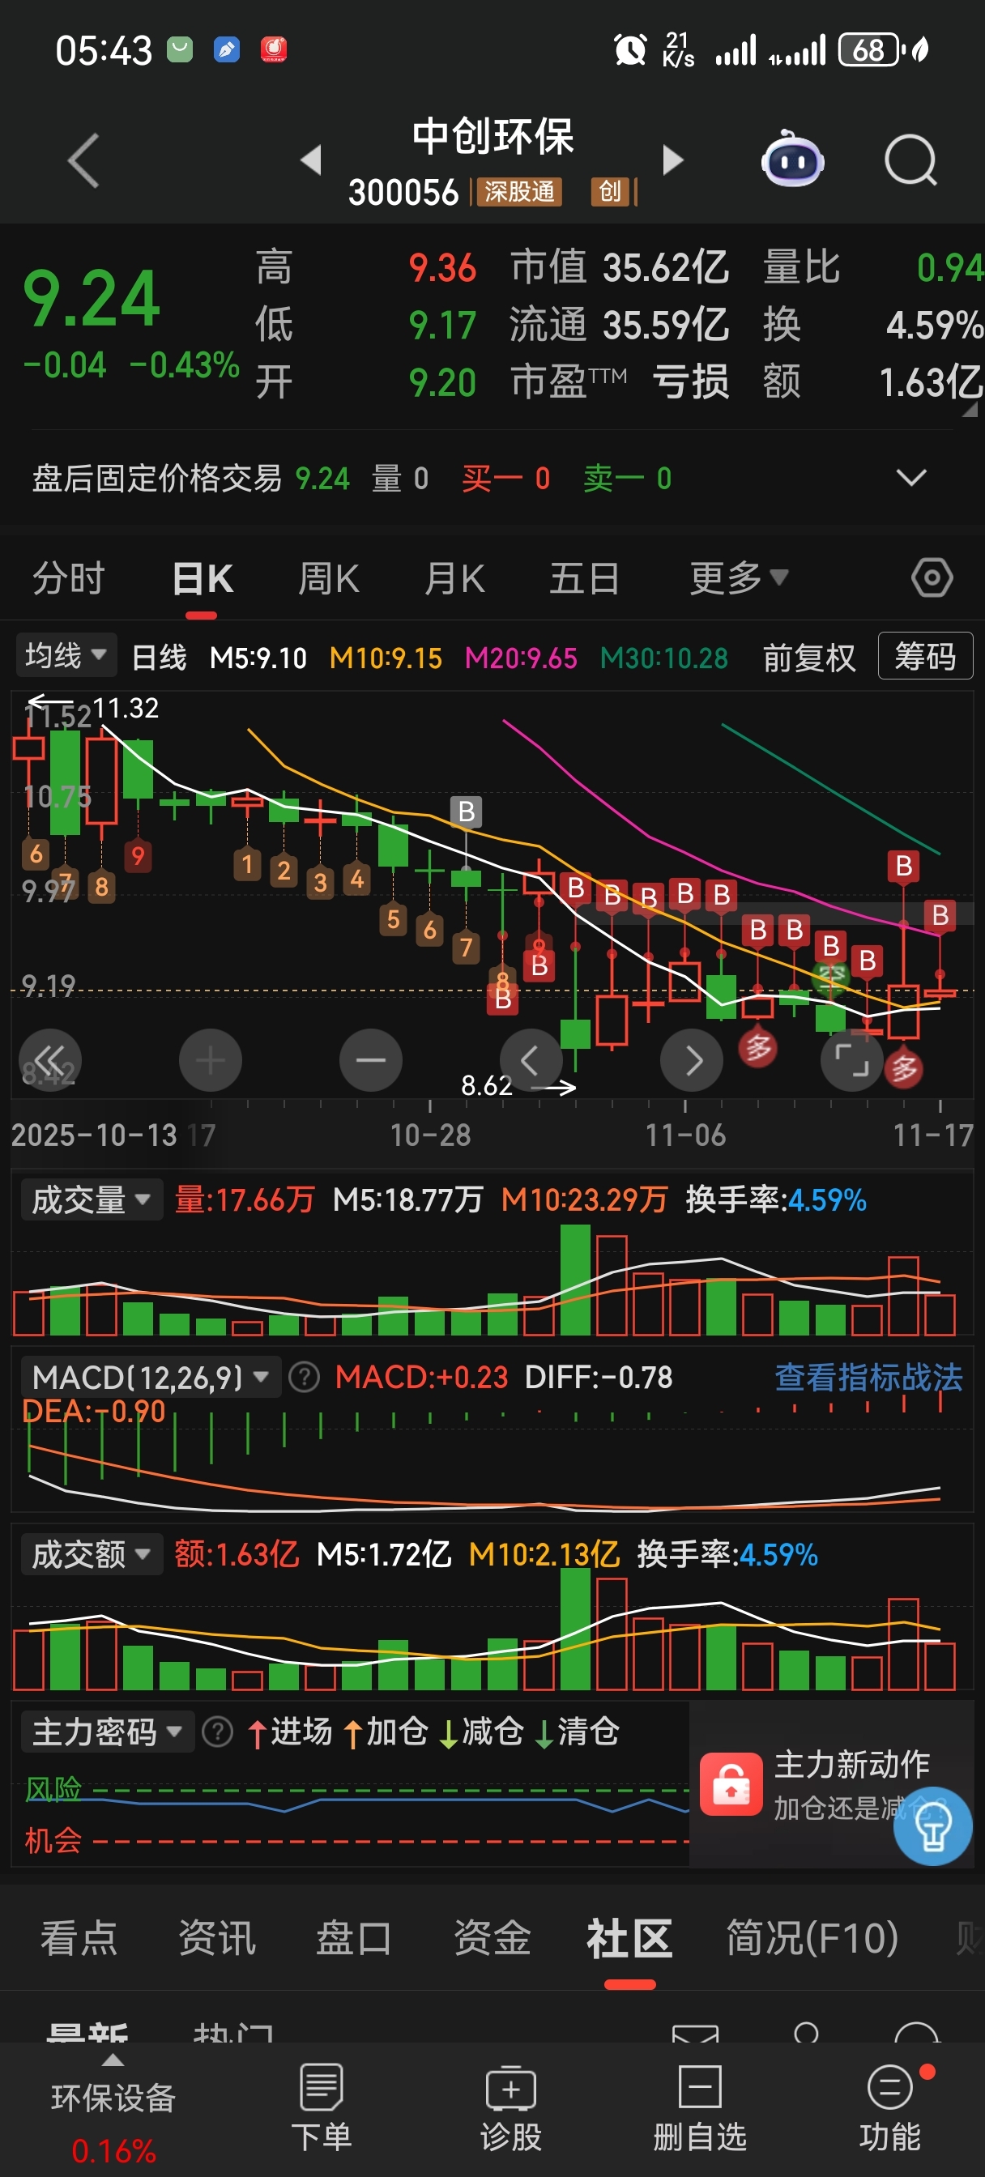Open 诊股 stock diagnosis icon
985x2177 pixels.
pos(510,2107)
